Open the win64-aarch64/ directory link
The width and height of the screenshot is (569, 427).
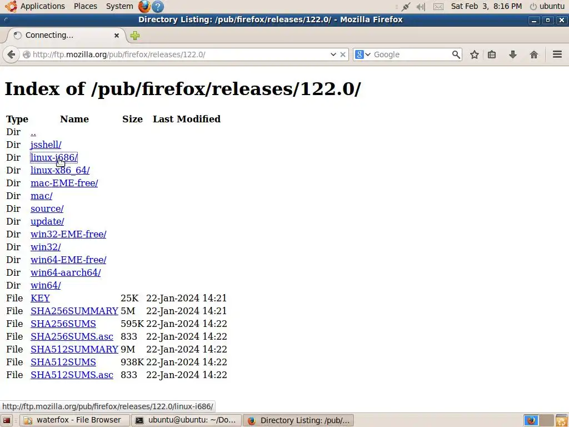click(66, 272)
